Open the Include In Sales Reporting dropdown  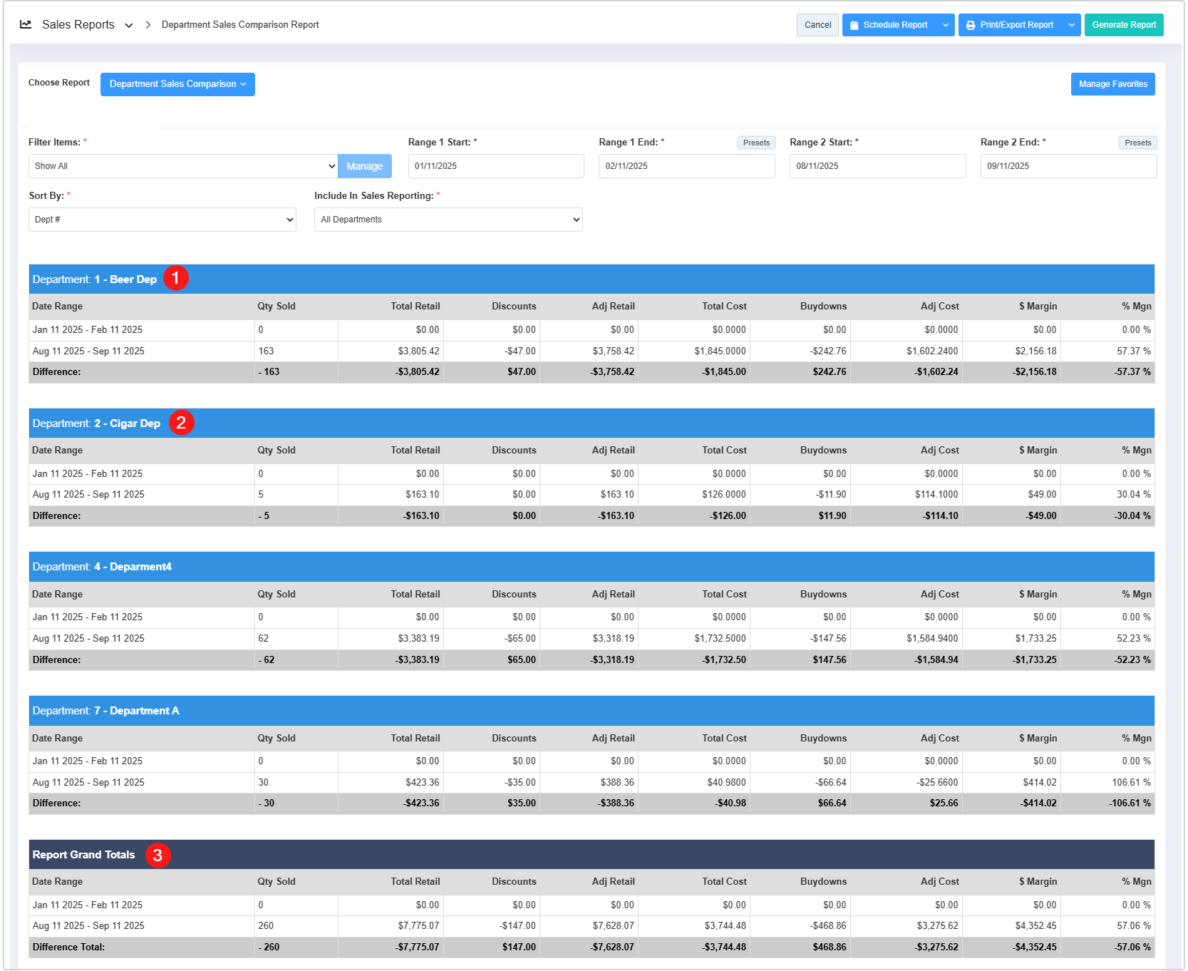point(448,220)
